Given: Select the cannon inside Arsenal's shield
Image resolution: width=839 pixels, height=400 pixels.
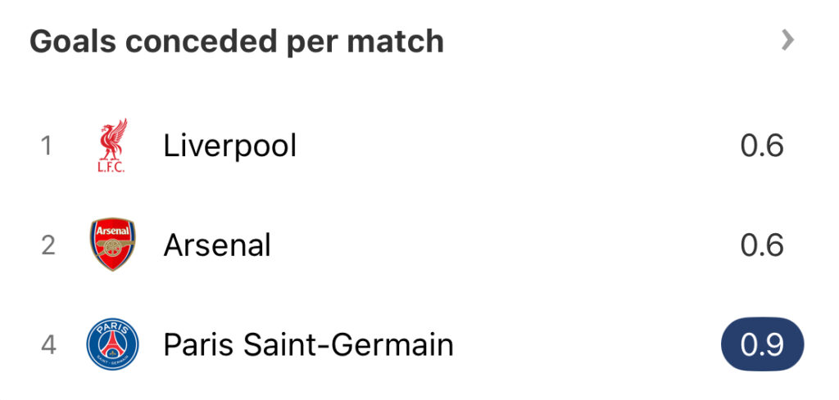Looking at the screenshot, I should 112,249.
